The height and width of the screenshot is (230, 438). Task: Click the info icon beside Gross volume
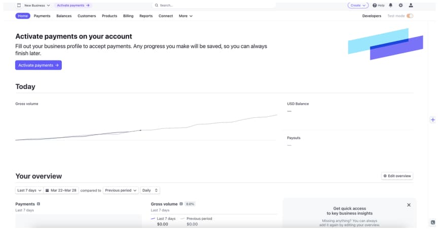click(181, 204)
